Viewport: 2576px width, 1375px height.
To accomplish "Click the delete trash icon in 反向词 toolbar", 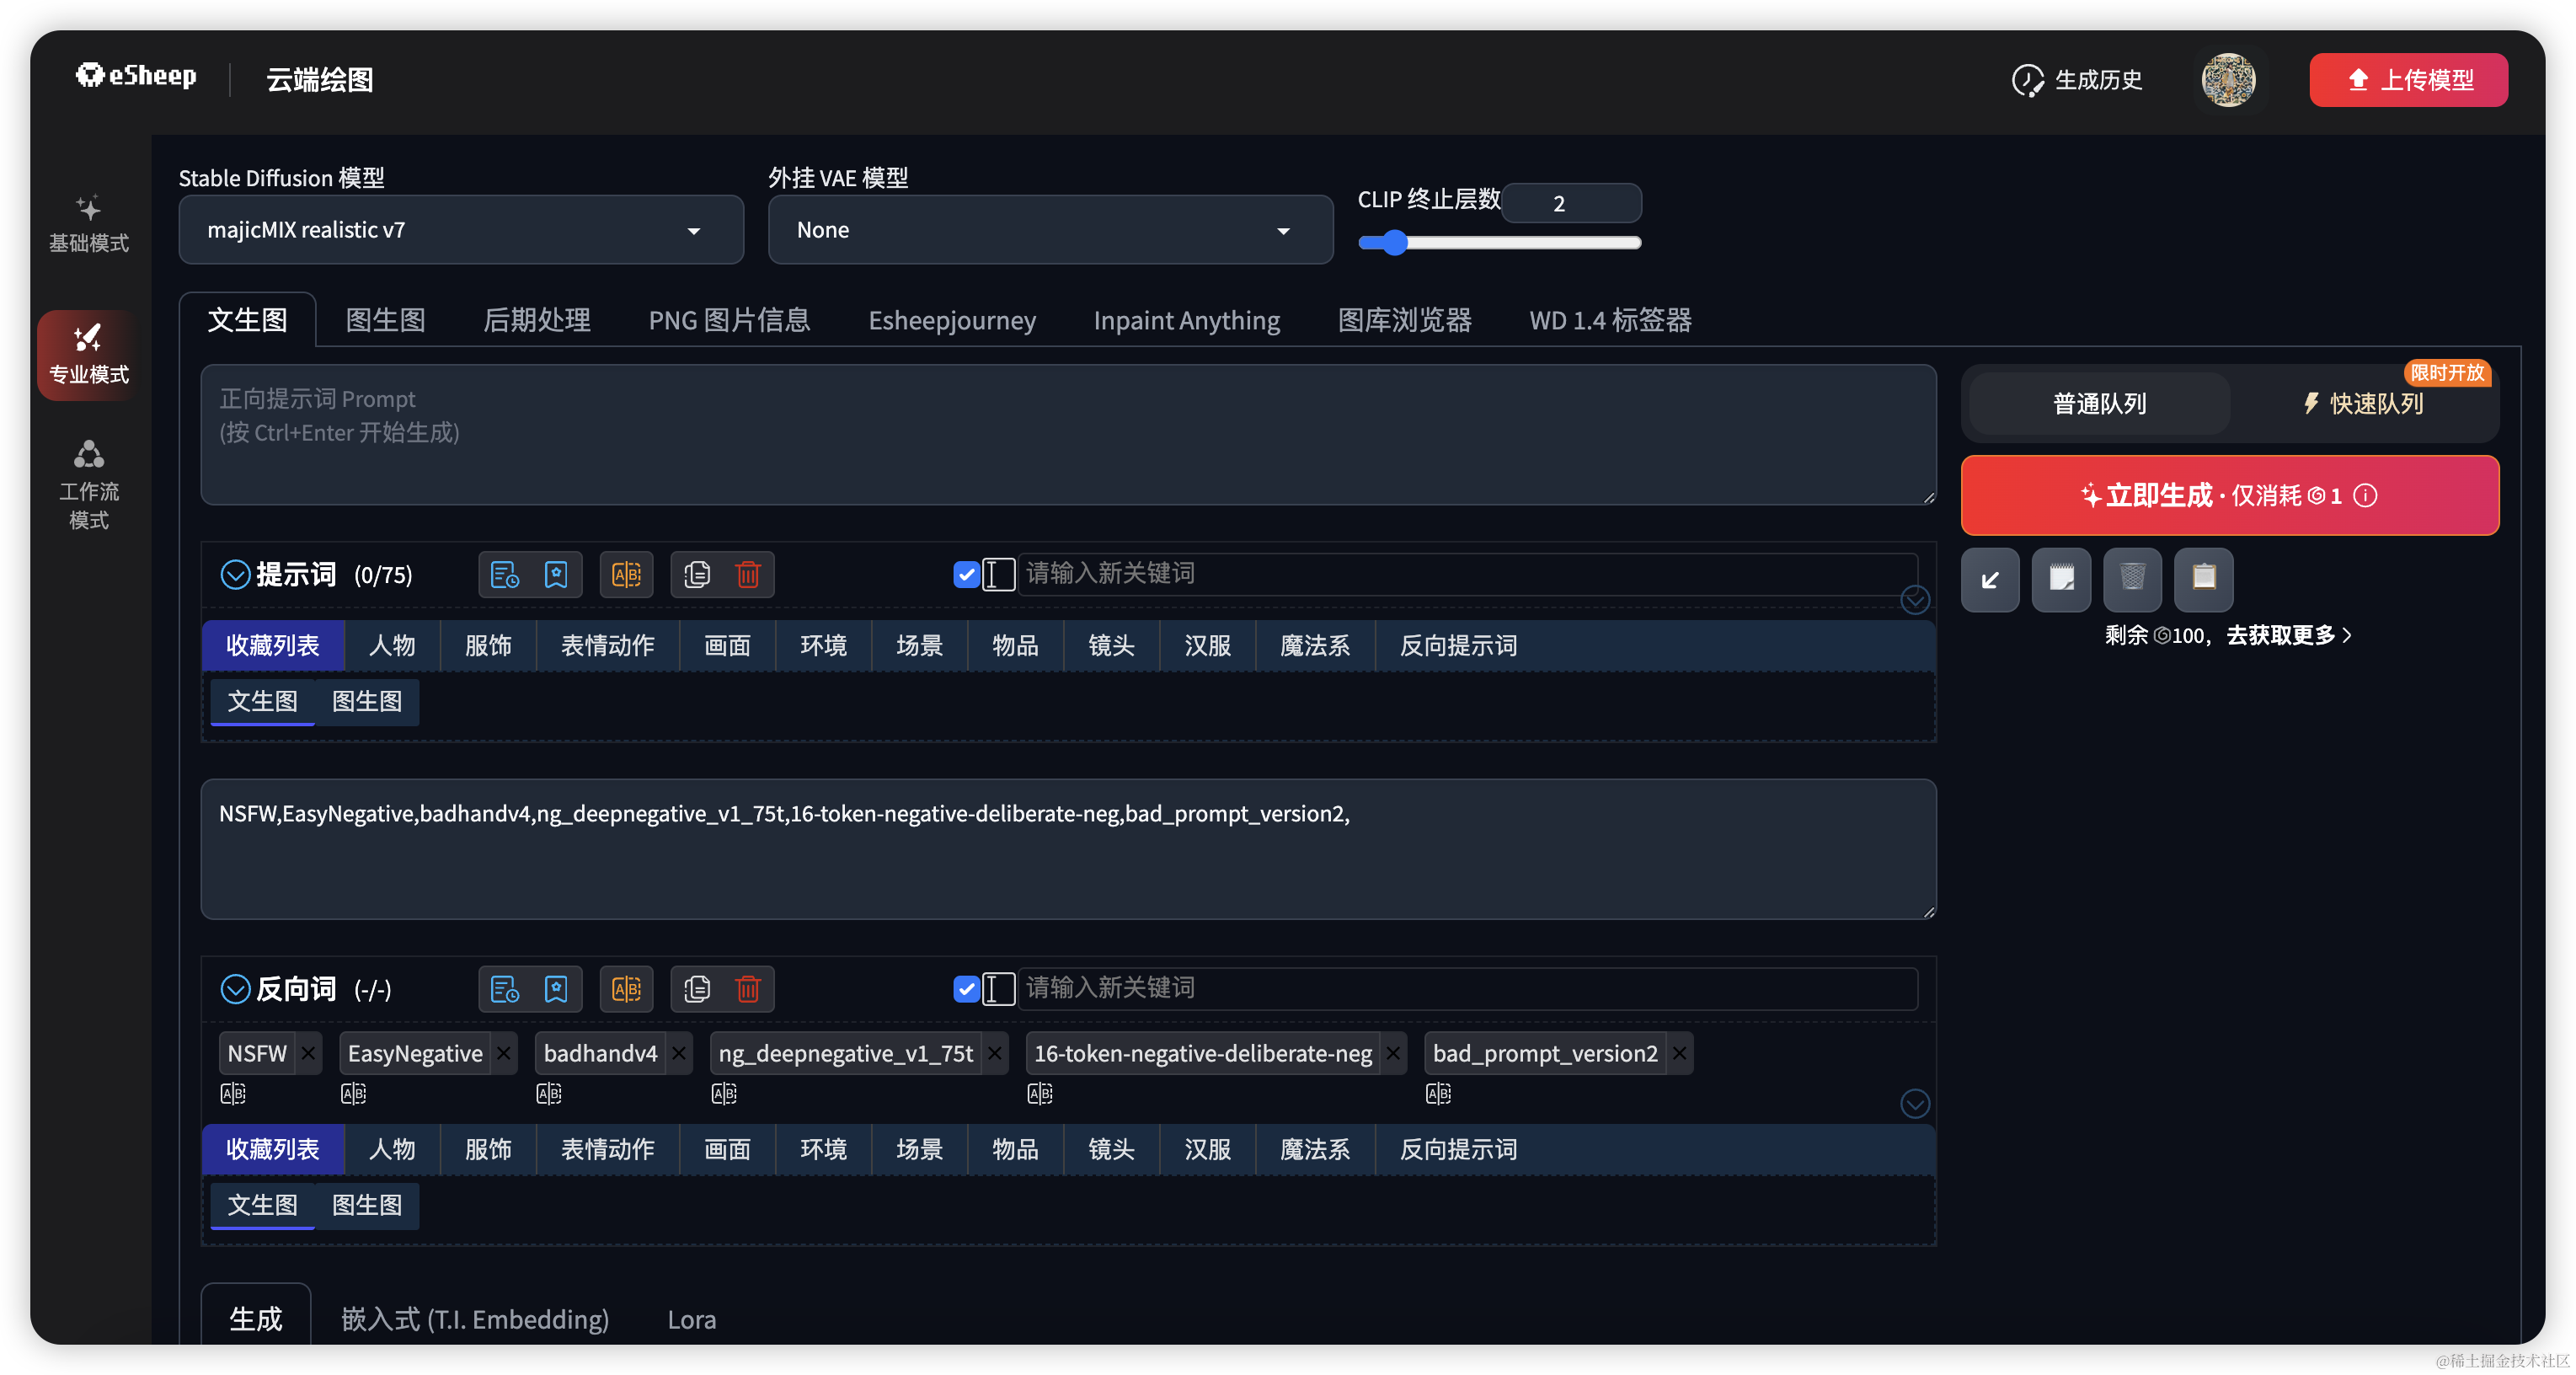I will (748, 990).
